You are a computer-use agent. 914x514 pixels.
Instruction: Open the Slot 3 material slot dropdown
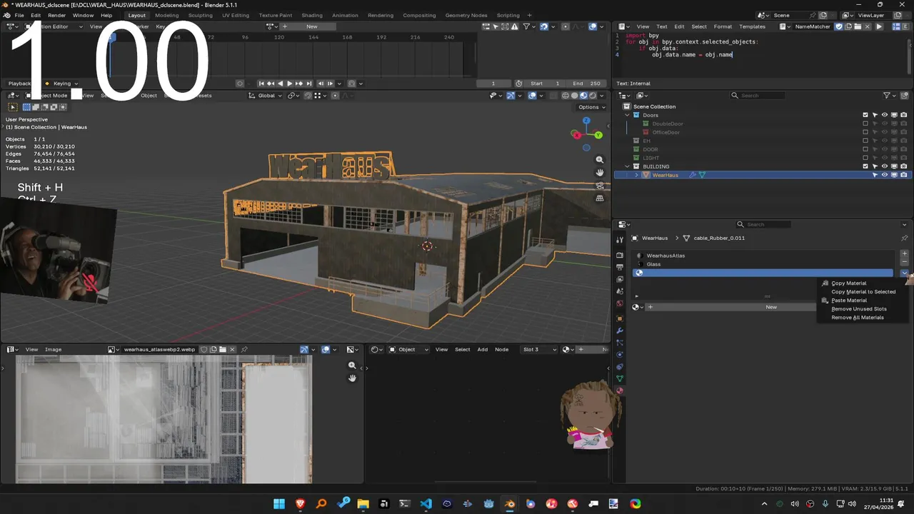[x=541, y=349]
